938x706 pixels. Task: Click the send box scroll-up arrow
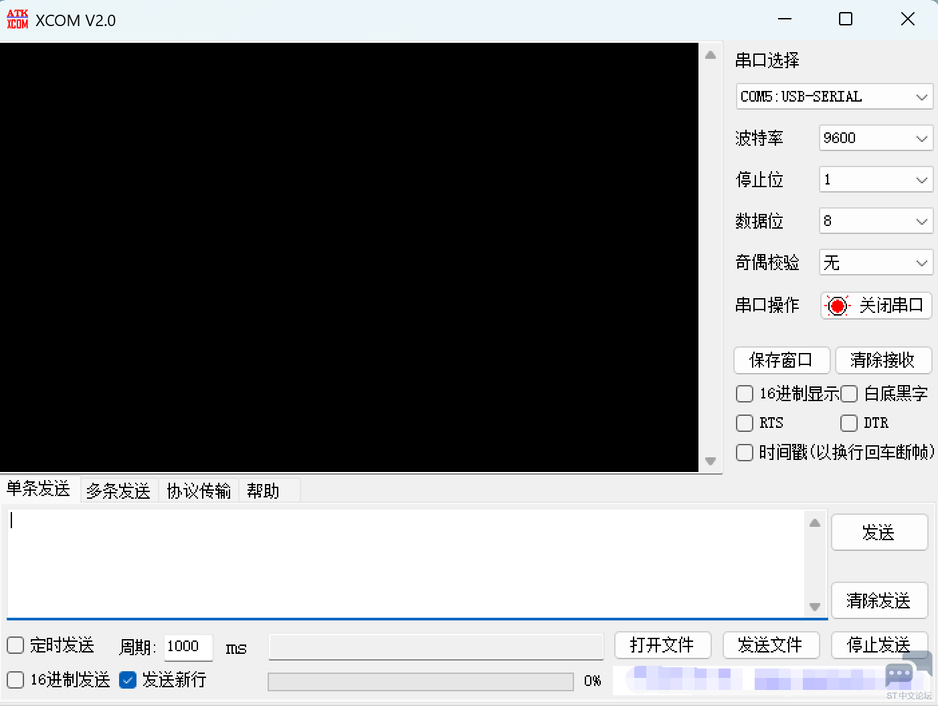[x=816, y=523]
